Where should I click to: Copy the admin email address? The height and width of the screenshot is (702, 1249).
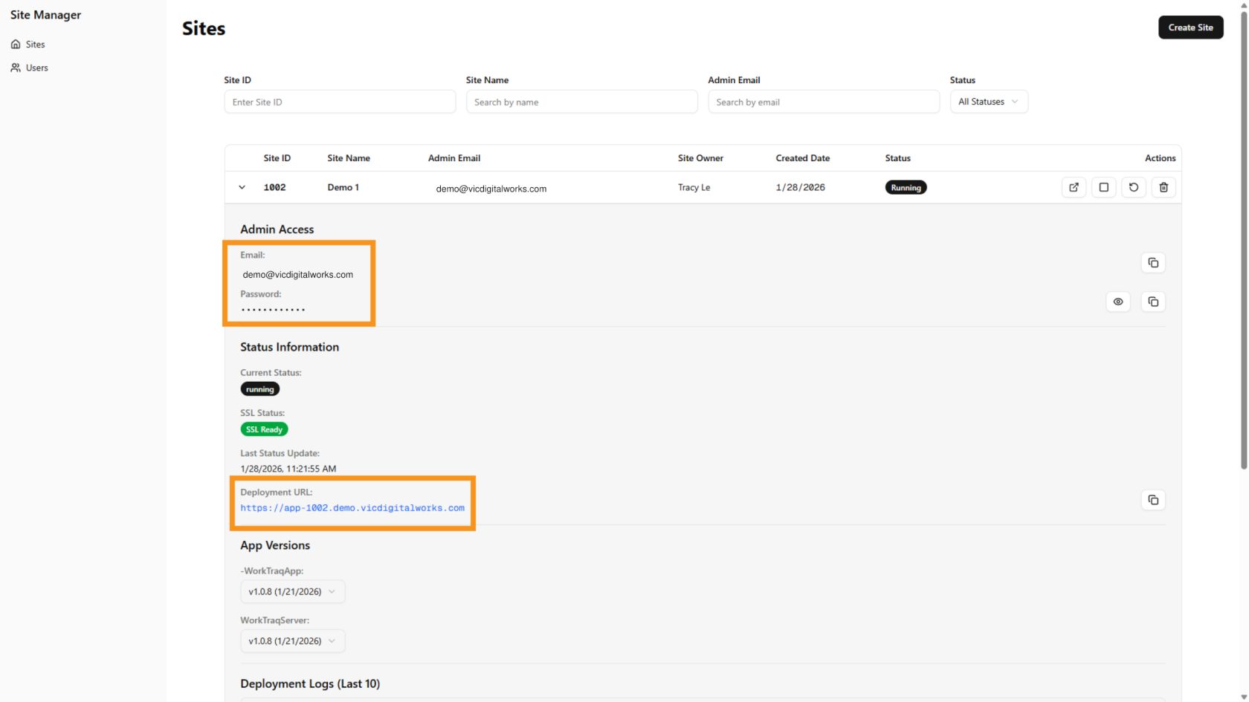pyautogui.click(x=1152, y=263)
